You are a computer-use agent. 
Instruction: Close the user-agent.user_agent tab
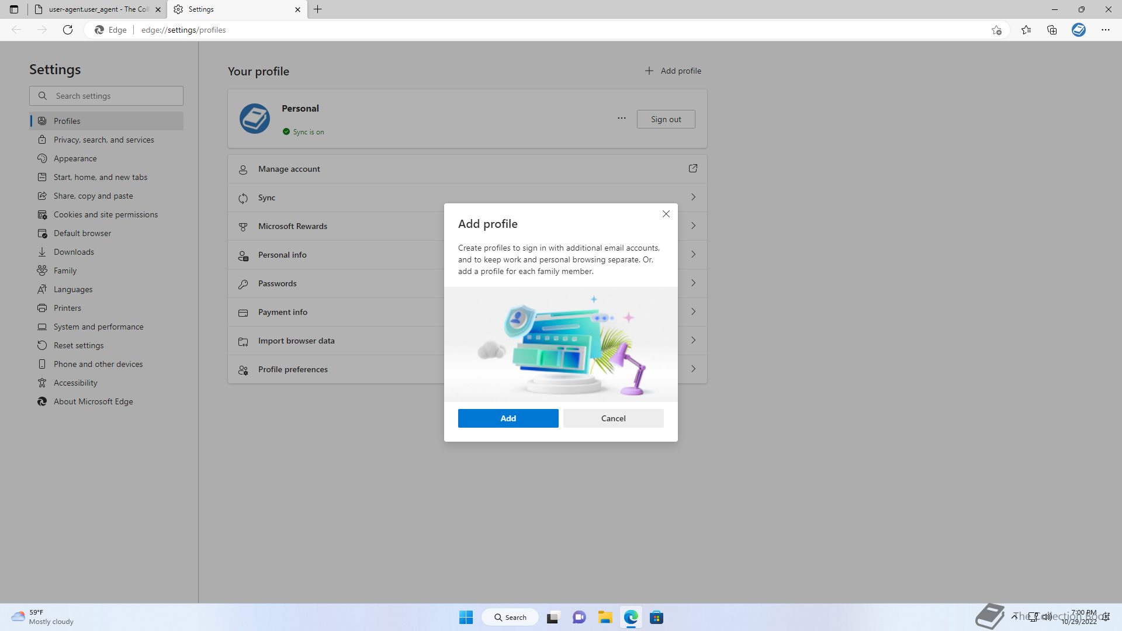pos(158,9)
